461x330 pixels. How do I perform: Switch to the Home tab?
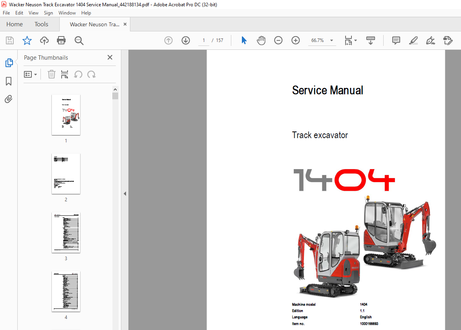(x=15, y=24)
